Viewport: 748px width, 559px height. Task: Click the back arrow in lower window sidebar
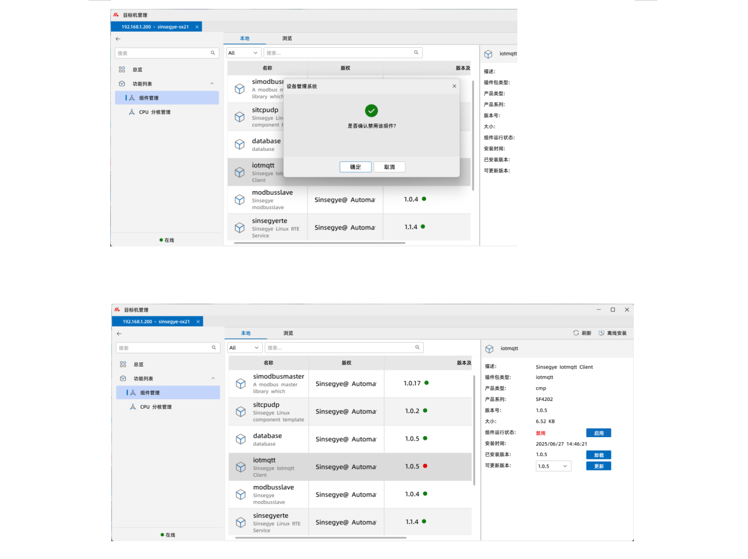tap(119, 334)
